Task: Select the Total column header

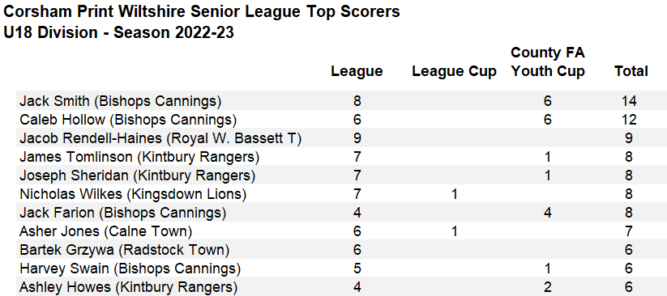Action: click(x=631, y=71)
